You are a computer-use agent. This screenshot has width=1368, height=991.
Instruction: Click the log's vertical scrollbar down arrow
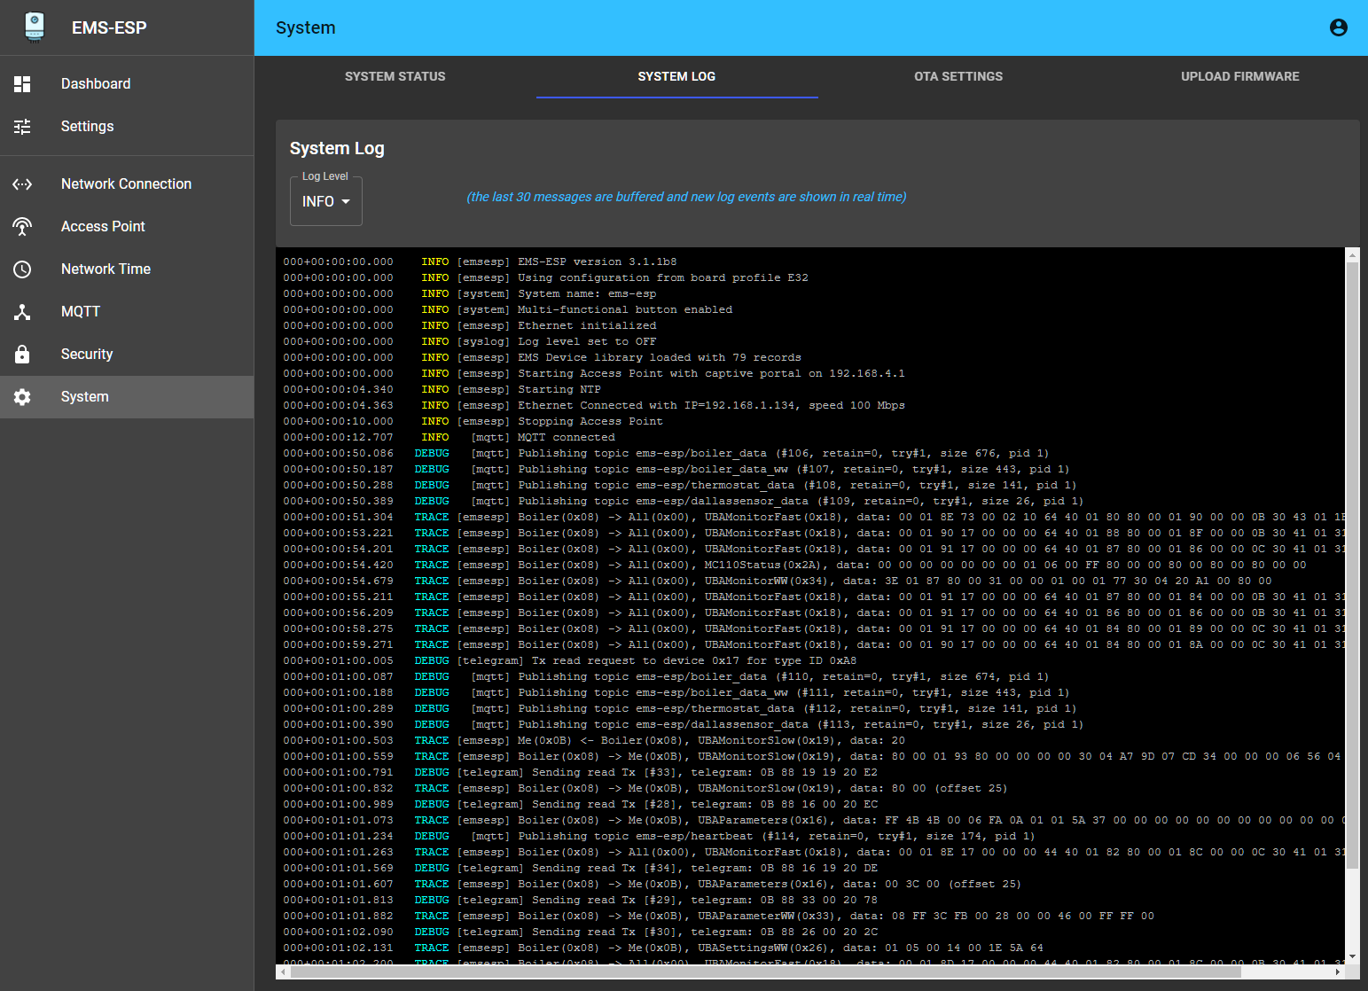[x=1352, y=957]
